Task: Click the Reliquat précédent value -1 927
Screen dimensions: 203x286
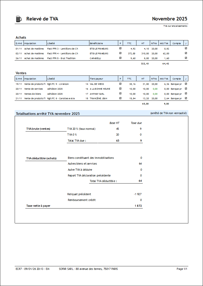Action: pos(138,194)
